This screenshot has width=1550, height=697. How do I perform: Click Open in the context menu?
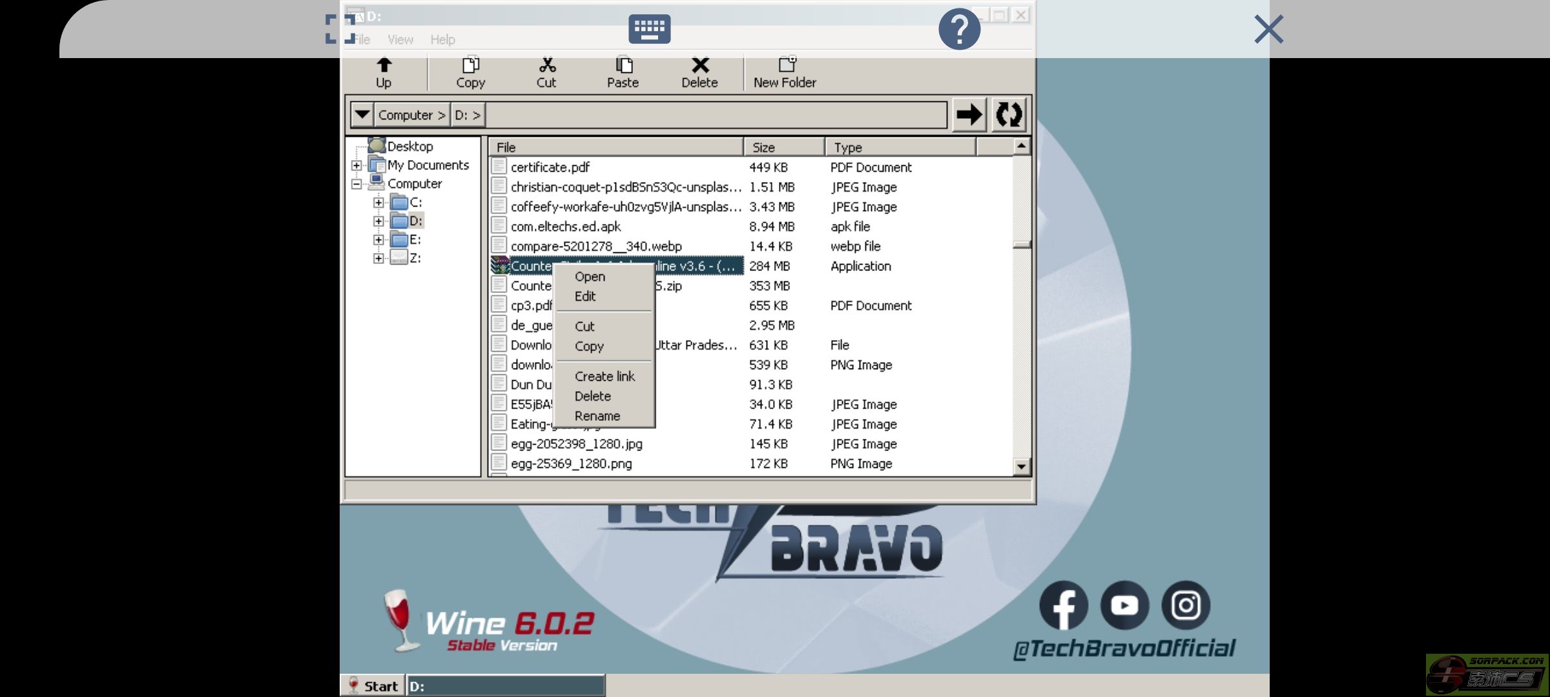point(590,277)
